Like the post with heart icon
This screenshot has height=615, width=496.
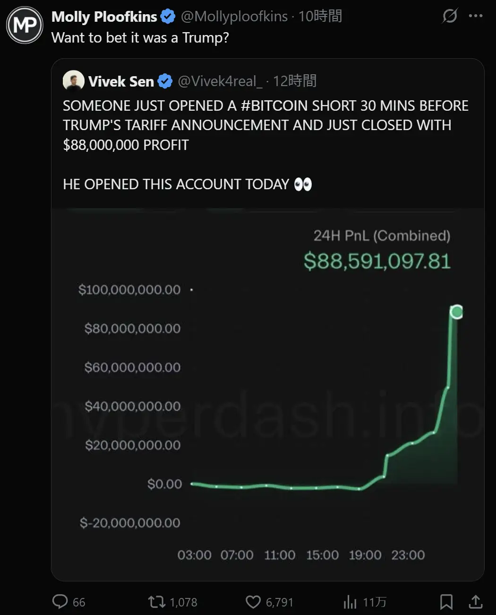click(x=253, y=602)
